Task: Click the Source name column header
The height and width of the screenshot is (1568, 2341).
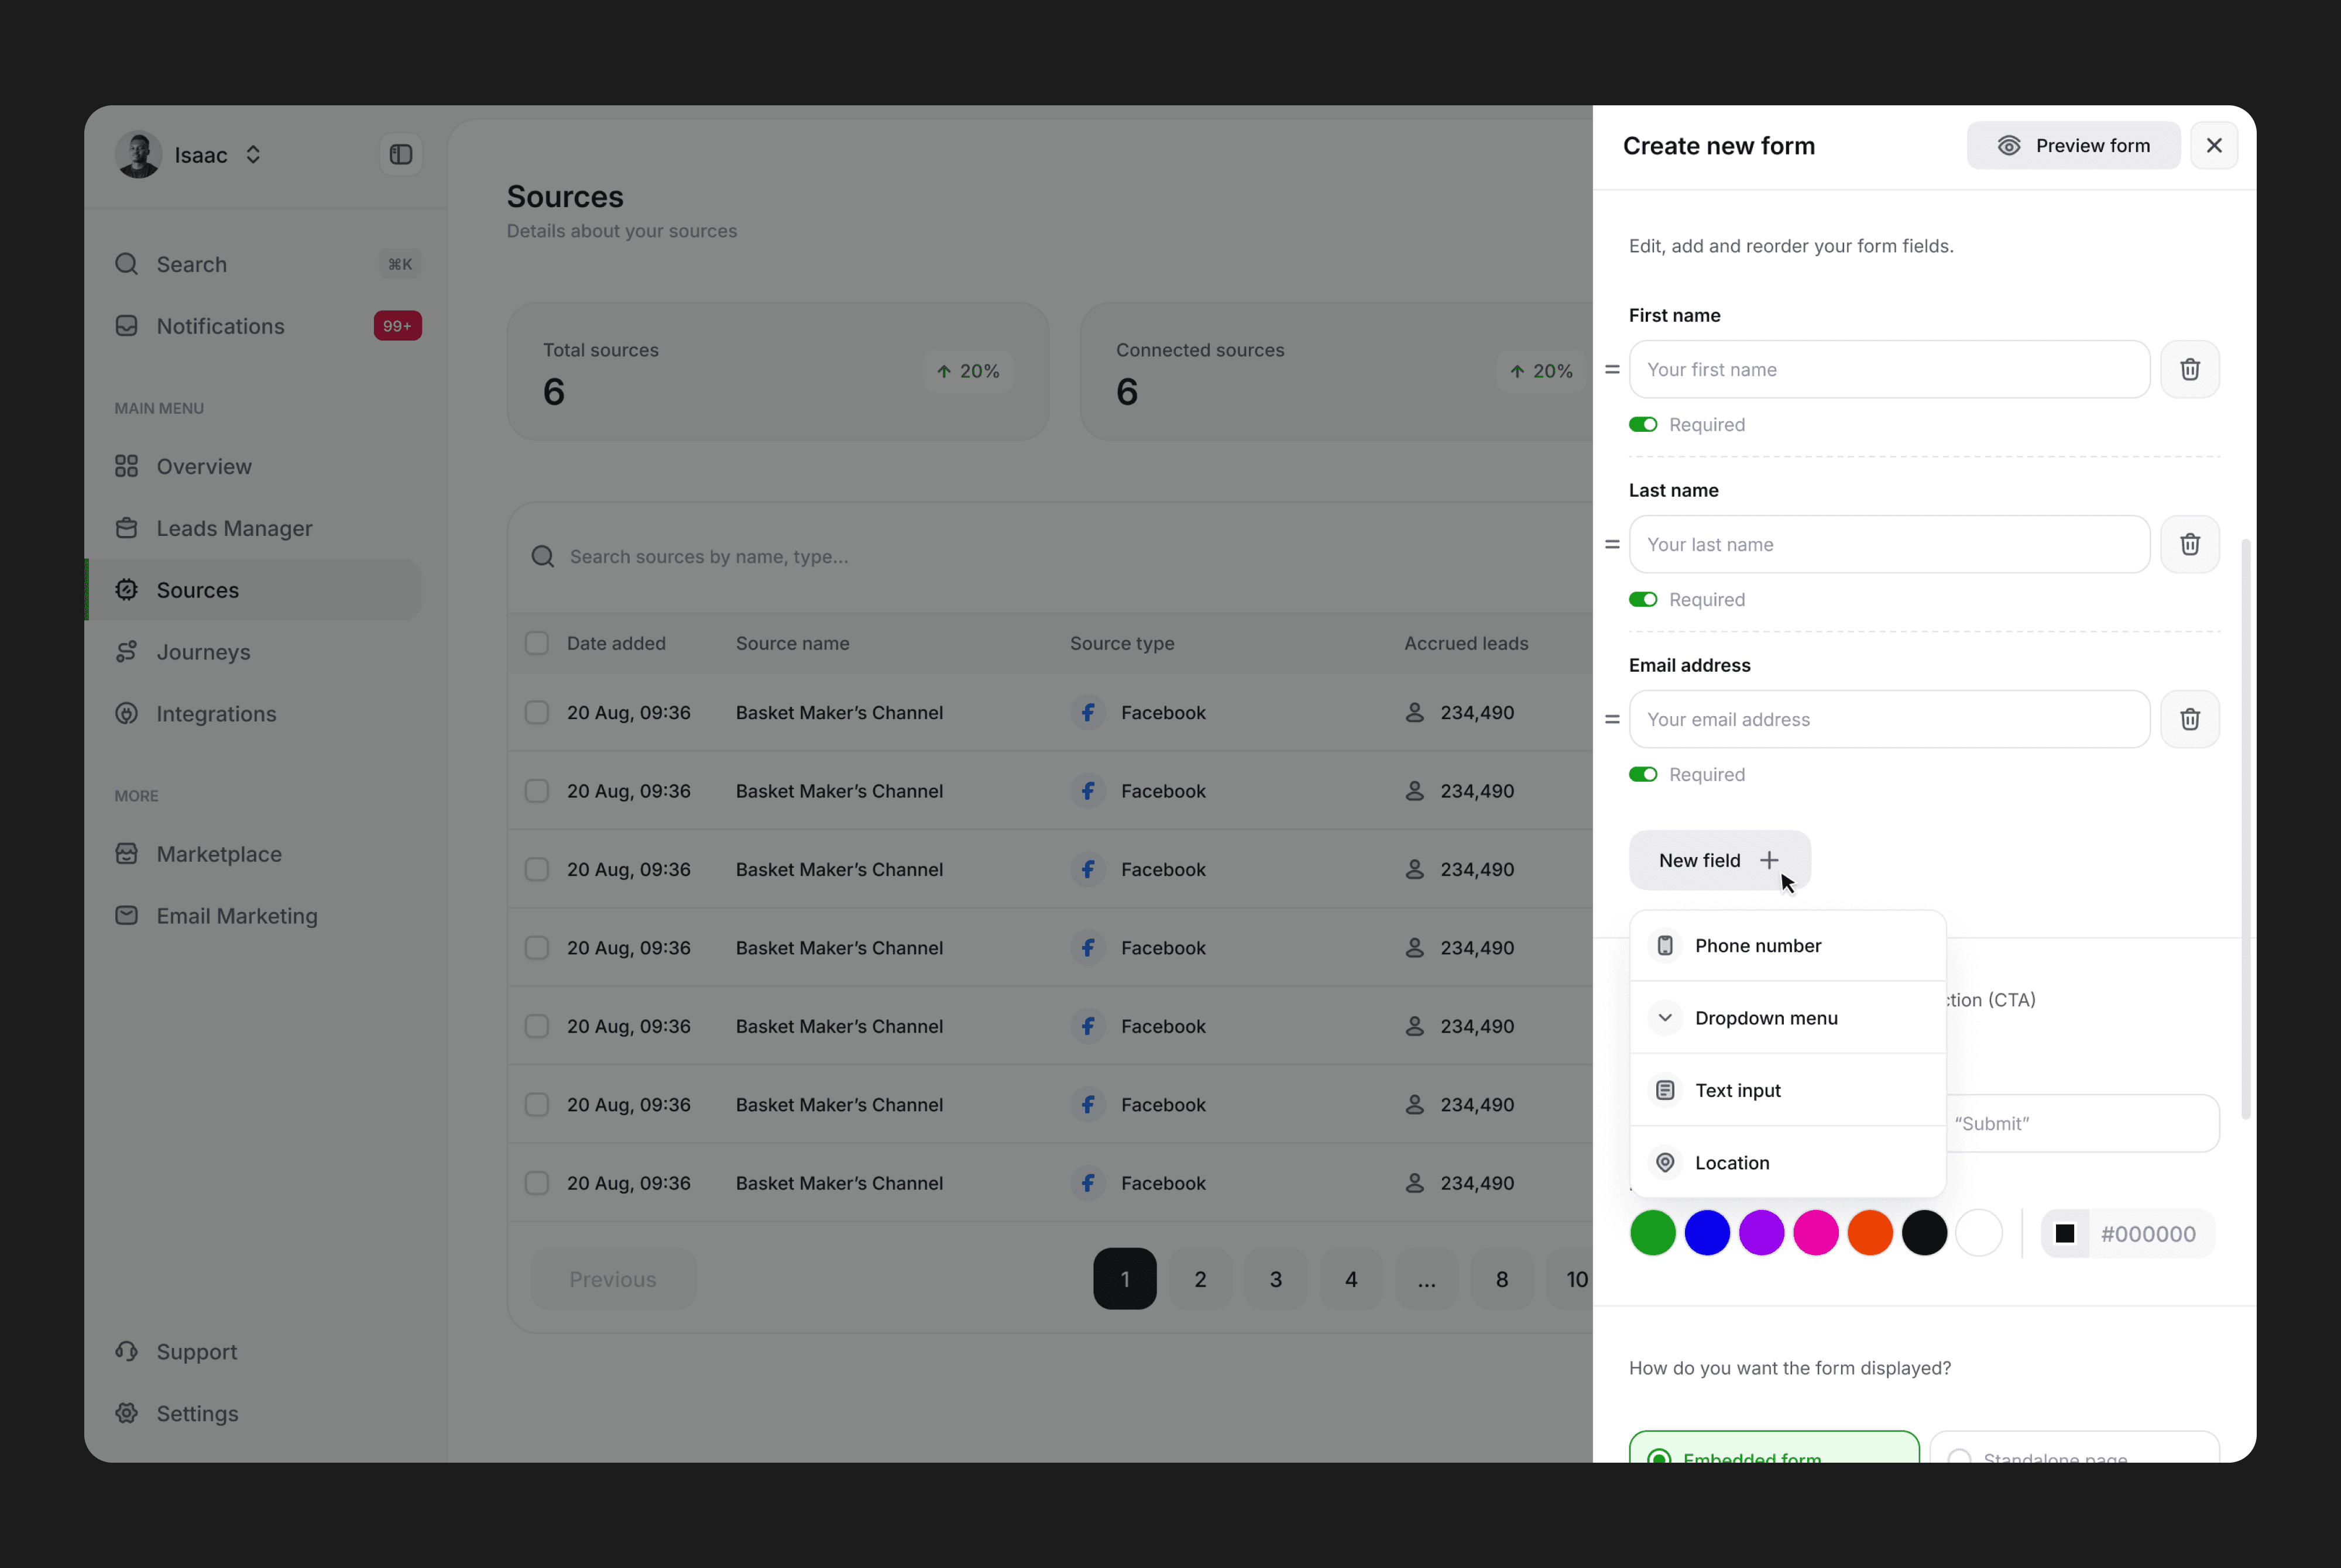Action: [793, 643]
